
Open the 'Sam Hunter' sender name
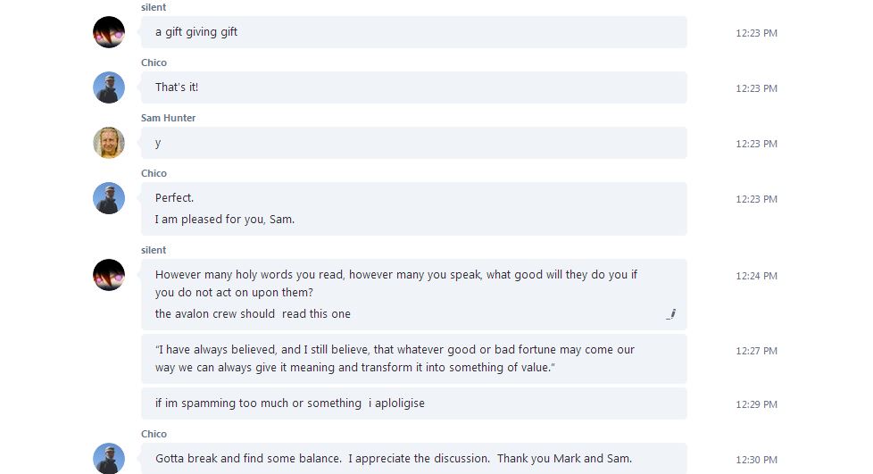tap(168, 118)
